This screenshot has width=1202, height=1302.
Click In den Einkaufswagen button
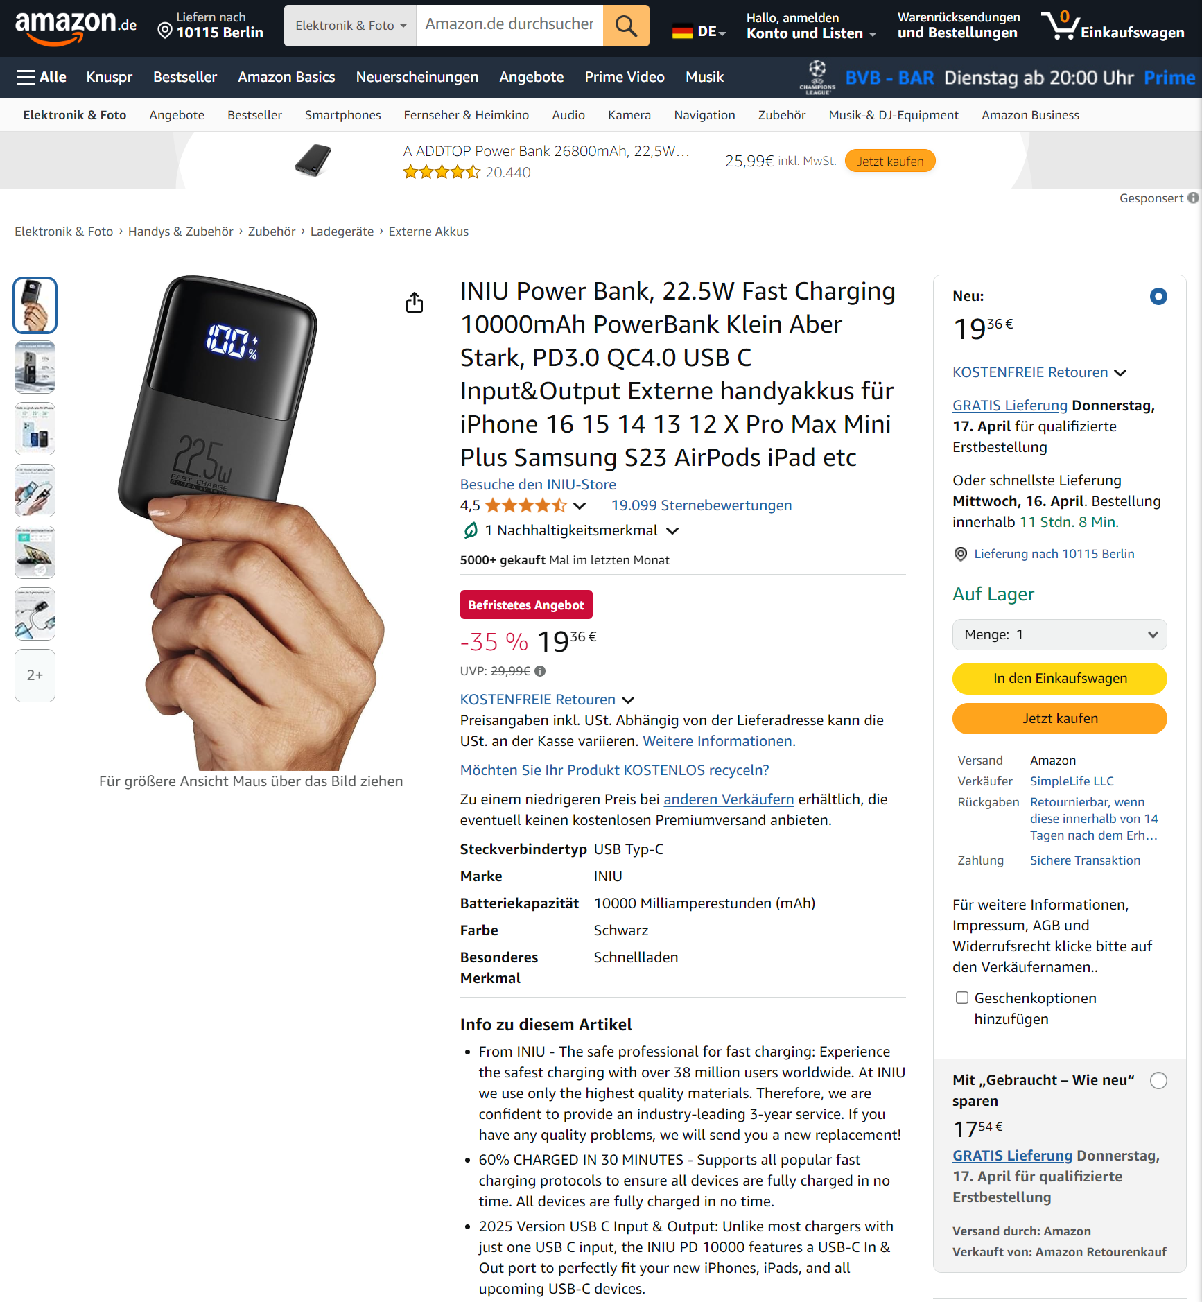1059,678
